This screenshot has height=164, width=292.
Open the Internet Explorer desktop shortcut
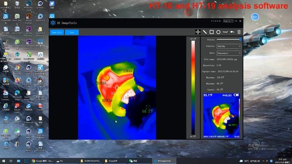(5, 107)
